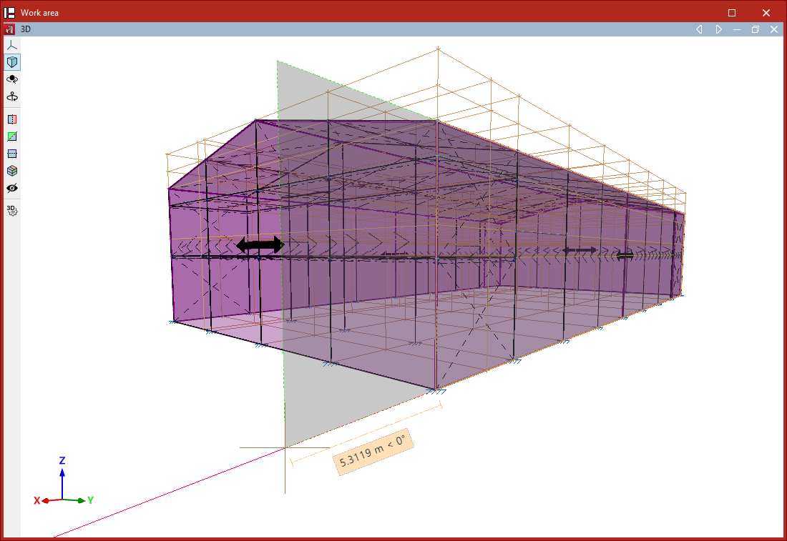Viewport: 787px width, 541px height.
Task: Open the layers cube icon
Action: 12,171
